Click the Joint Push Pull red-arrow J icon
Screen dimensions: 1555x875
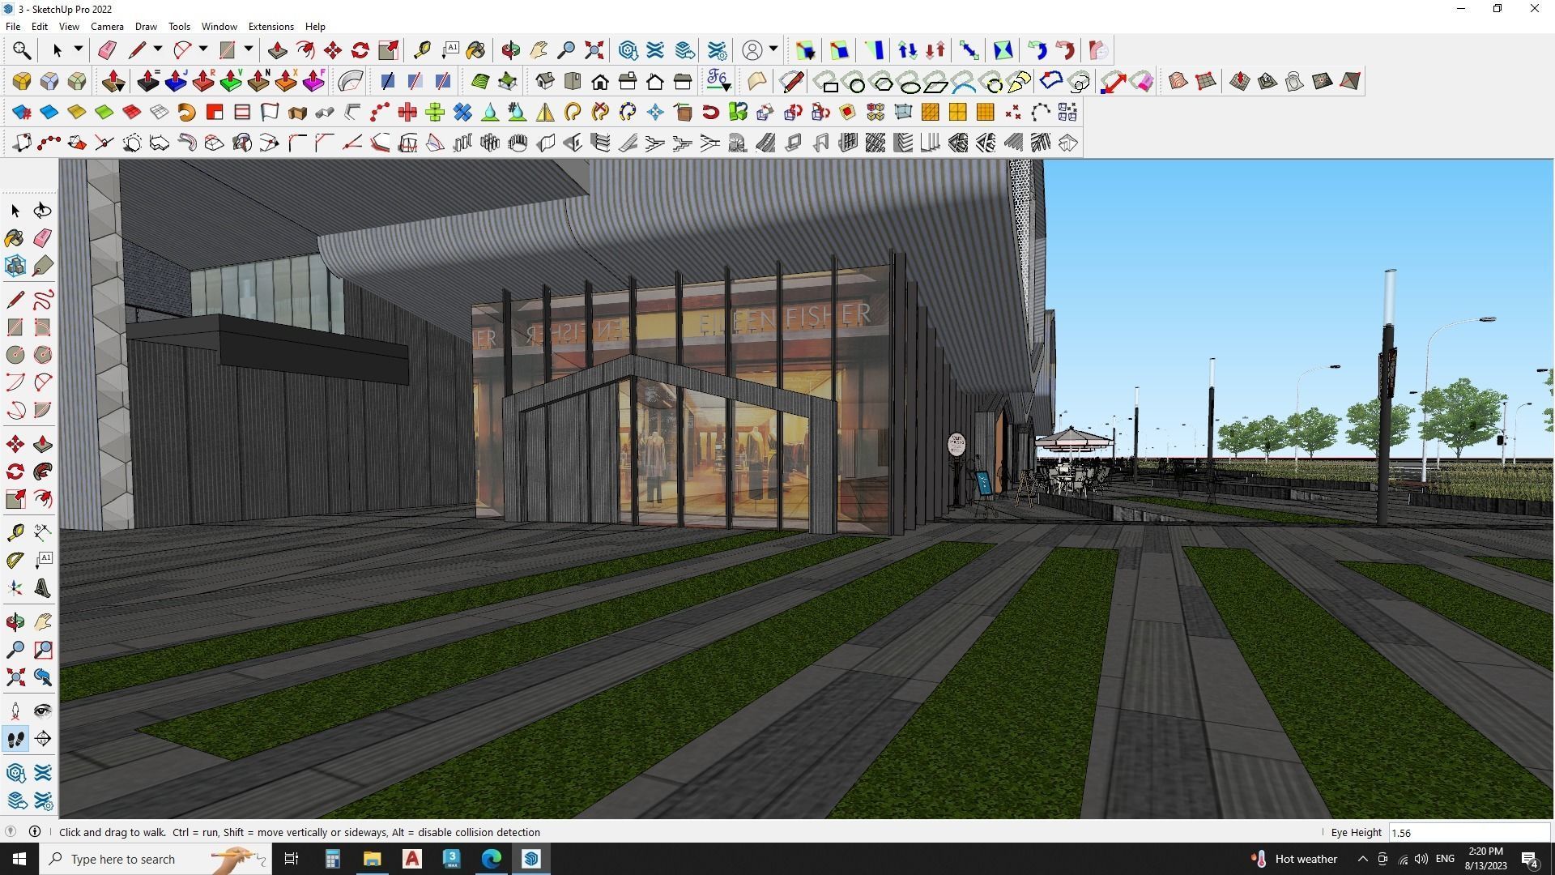click(176, 81)
